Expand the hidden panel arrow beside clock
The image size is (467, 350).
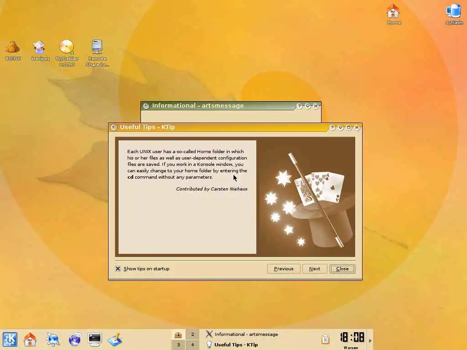[370, 340]
